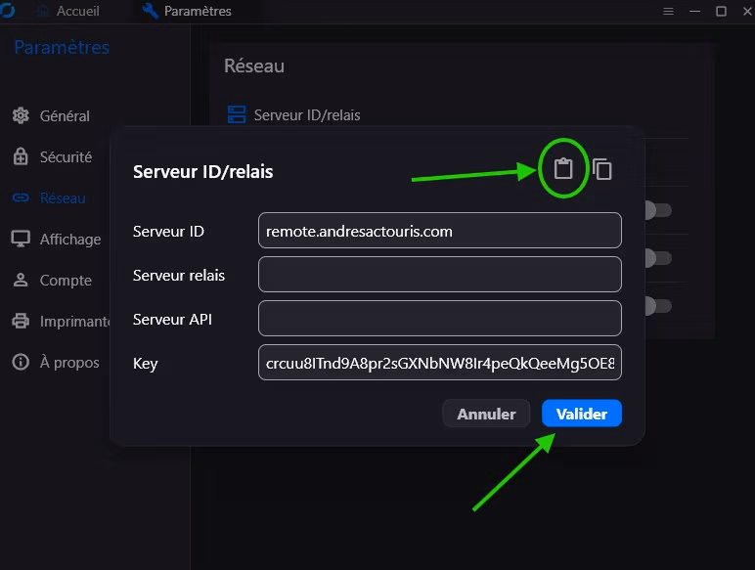Screen dimensions: 755x570
Task: Toggle first switch in Réseau panel
Action: 658,210
